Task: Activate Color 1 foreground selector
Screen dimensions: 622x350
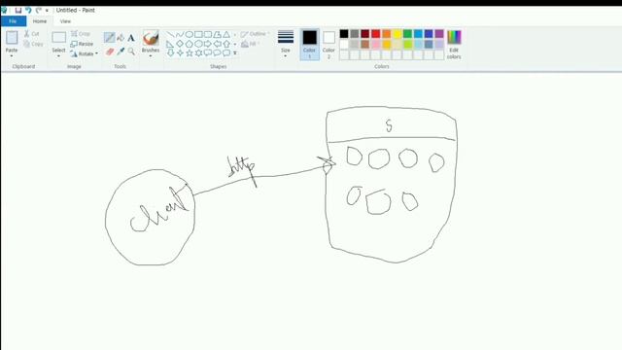Action: click(309, 44)
